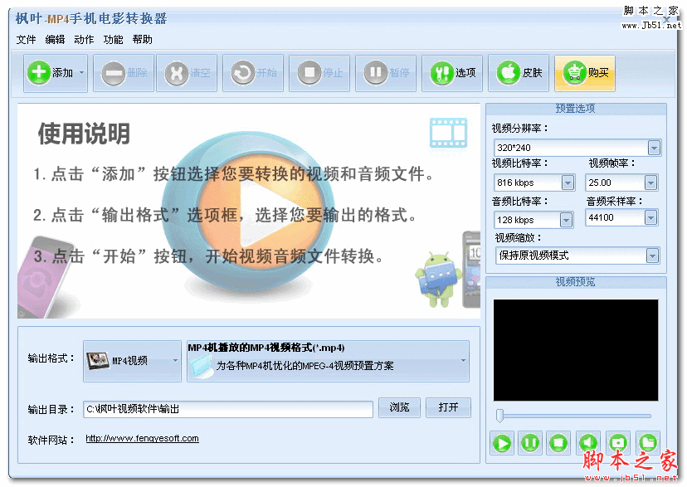Expand the 音频采样率 44100 dropdown
The image size is (687, 487).
point(651,217)
